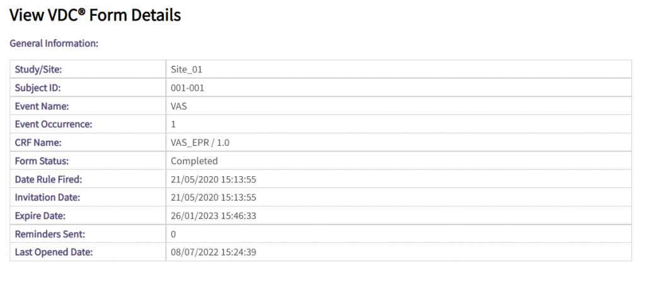The image size is (645, 290).
Task: Click the Reminders Sent label
Action: click(x=50, y=234)
